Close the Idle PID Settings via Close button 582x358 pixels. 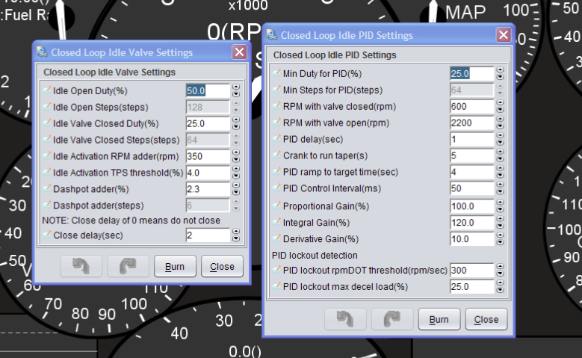click(x=486, y=319)
